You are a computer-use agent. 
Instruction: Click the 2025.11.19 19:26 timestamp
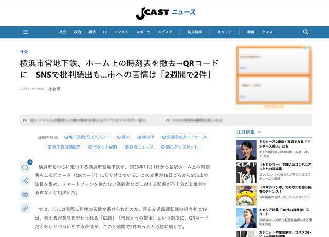(x=32, y=89)
